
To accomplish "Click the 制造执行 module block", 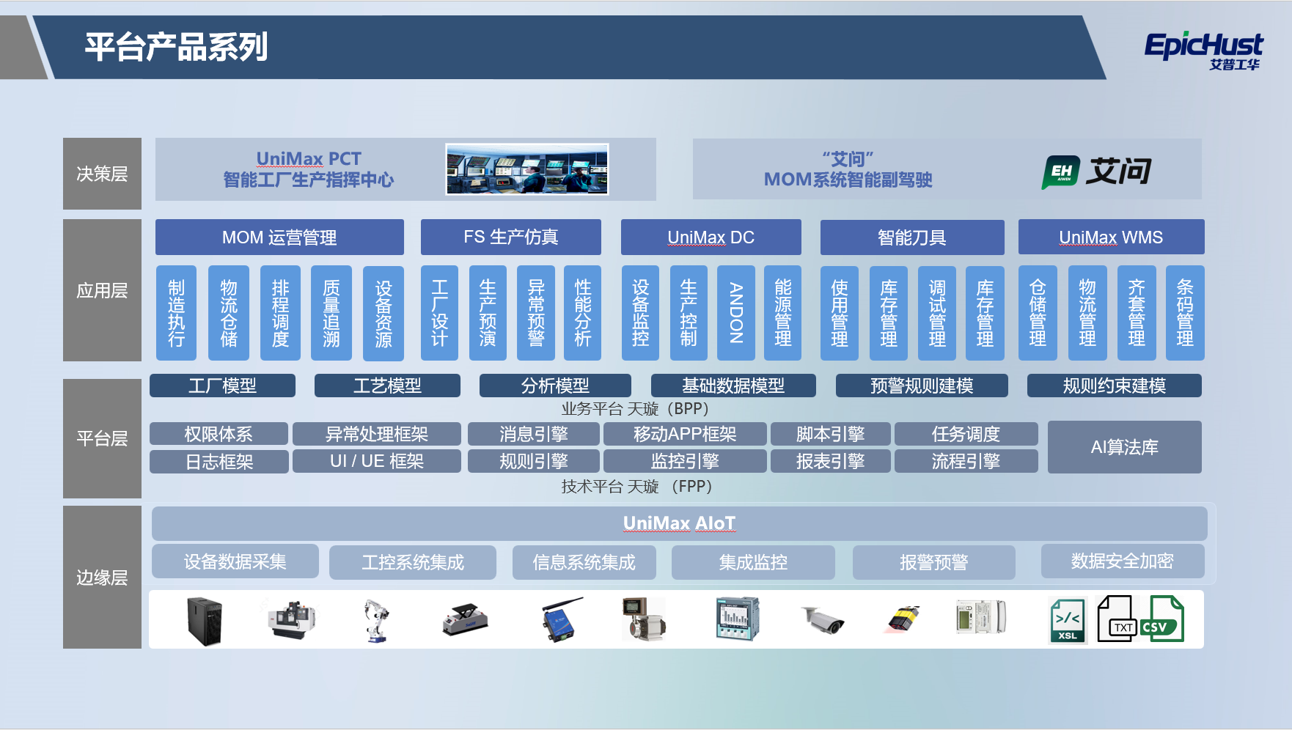I will (176, 313).
